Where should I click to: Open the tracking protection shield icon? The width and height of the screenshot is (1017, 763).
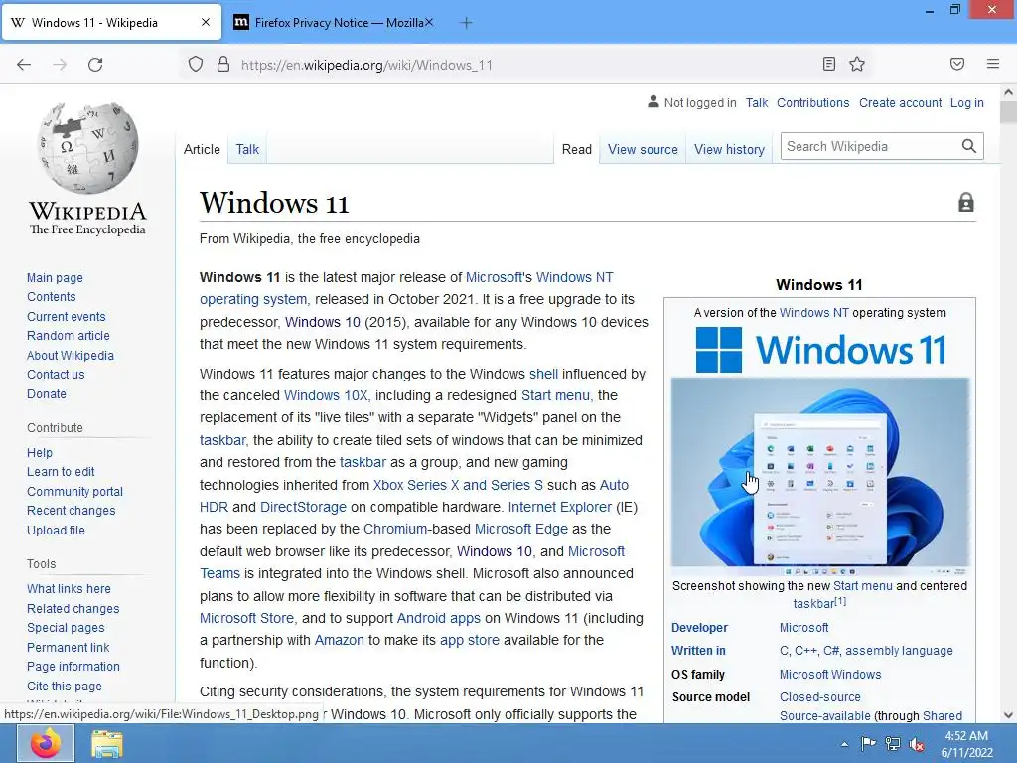click(196, 65)
